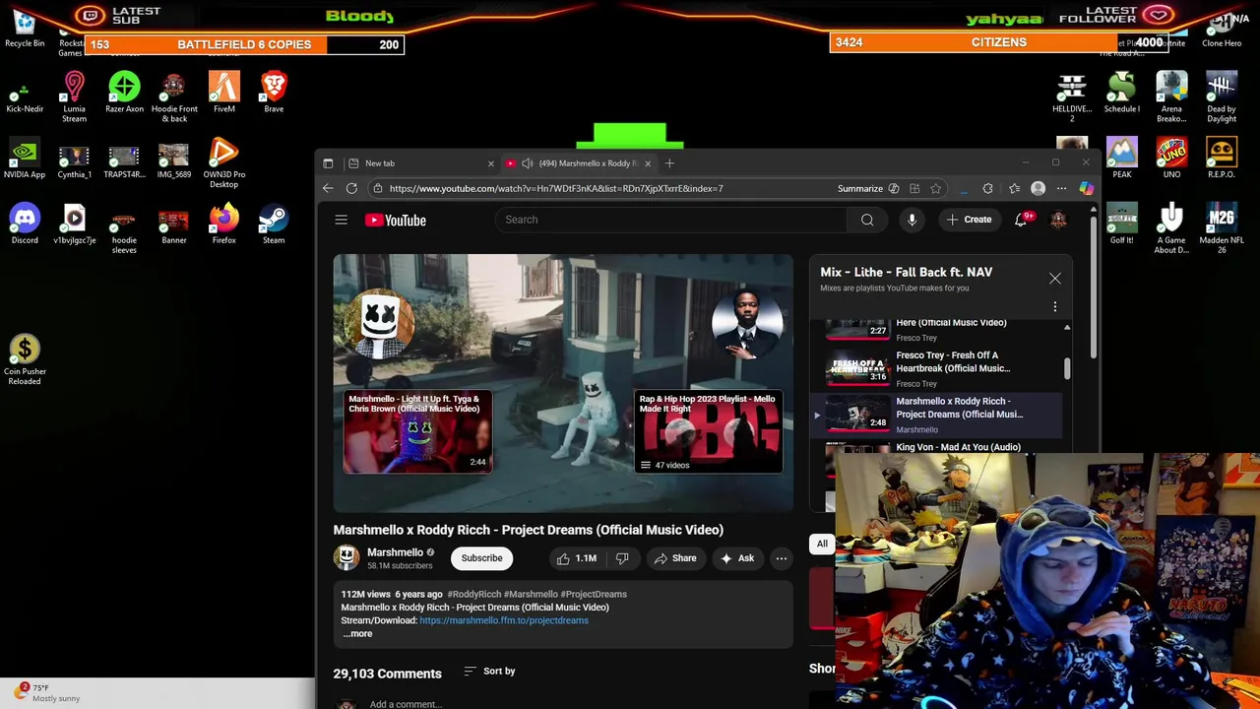
Task: Like the video with thumbs up
Action: [576, 558]
